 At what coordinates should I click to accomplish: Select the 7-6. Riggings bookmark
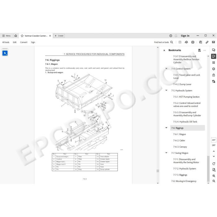coord(187,128)
